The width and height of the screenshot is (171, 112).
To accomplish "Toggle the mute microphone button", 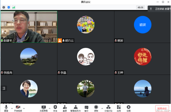I will click(x=6, y=108).
